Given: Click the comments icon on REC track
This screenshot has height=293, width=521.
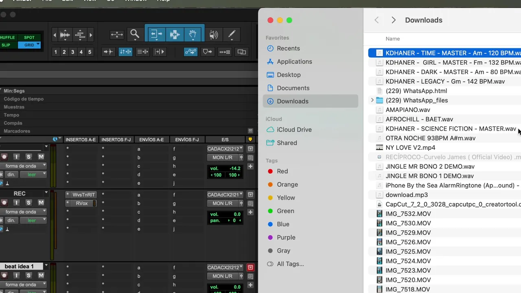Looking at the screenshot, I should click(x=250, y=203).
